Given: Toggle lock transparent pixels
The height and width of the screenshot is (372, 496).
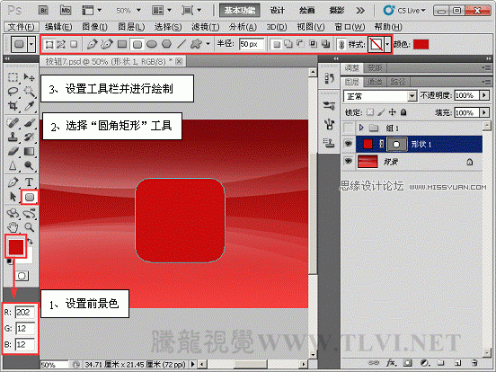Looking at the screenshot, I should [x=370, y=112].
